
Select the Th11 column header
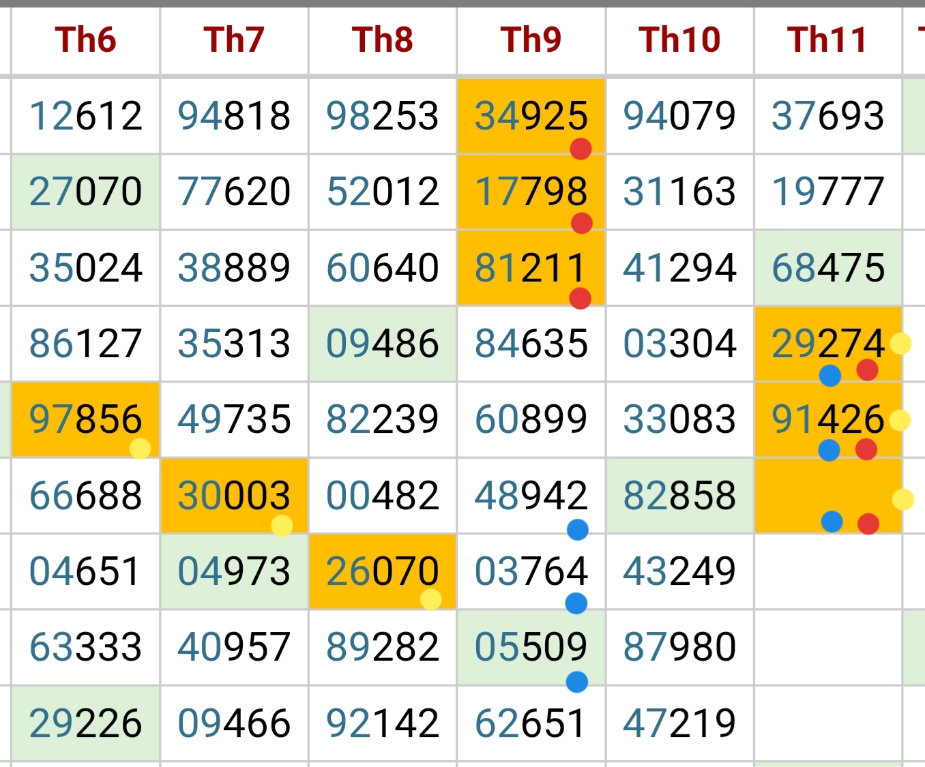click(828, 40)
